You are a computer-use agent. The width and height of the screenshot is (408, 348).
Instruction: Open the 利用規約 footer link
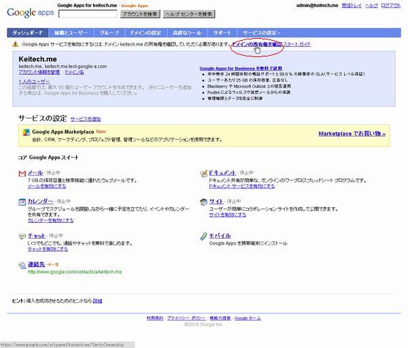155,318
